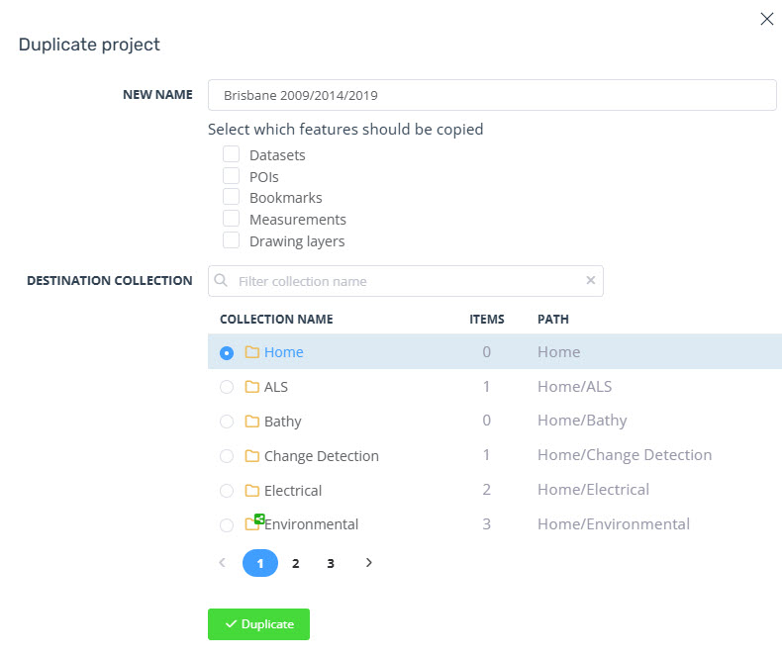Click the ALS collection name
The width and height of the screenshot is (782, 658).
click(276, 387)
